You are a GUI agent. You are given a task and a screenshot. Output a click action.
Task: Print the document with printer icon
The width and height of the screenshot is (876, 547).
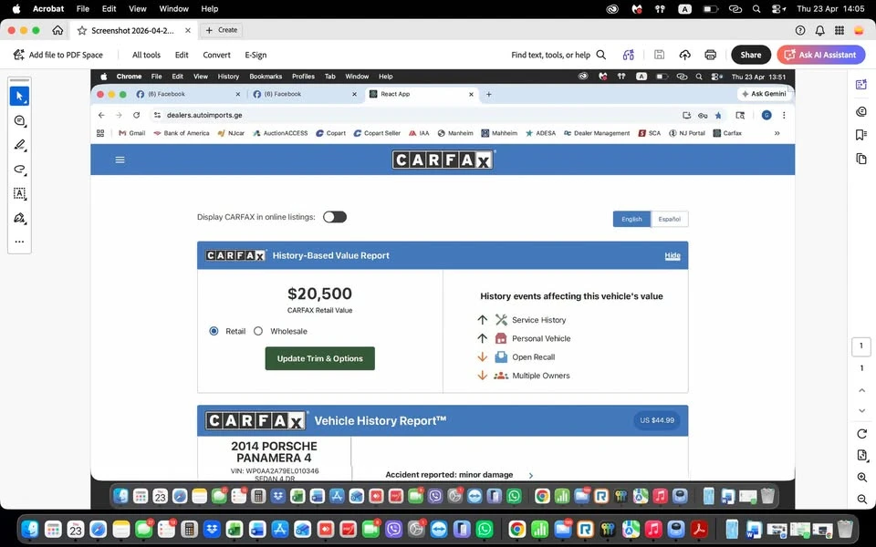tap(711, 55)
